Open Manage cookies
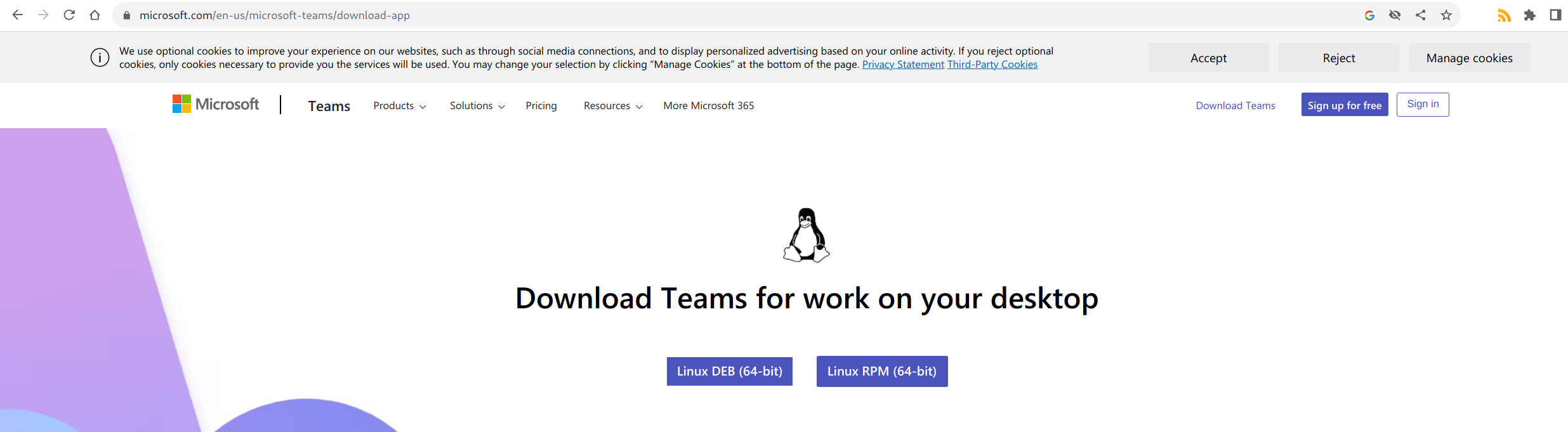Viewport: 1568px width, 432px height. tap(1470, 58)
